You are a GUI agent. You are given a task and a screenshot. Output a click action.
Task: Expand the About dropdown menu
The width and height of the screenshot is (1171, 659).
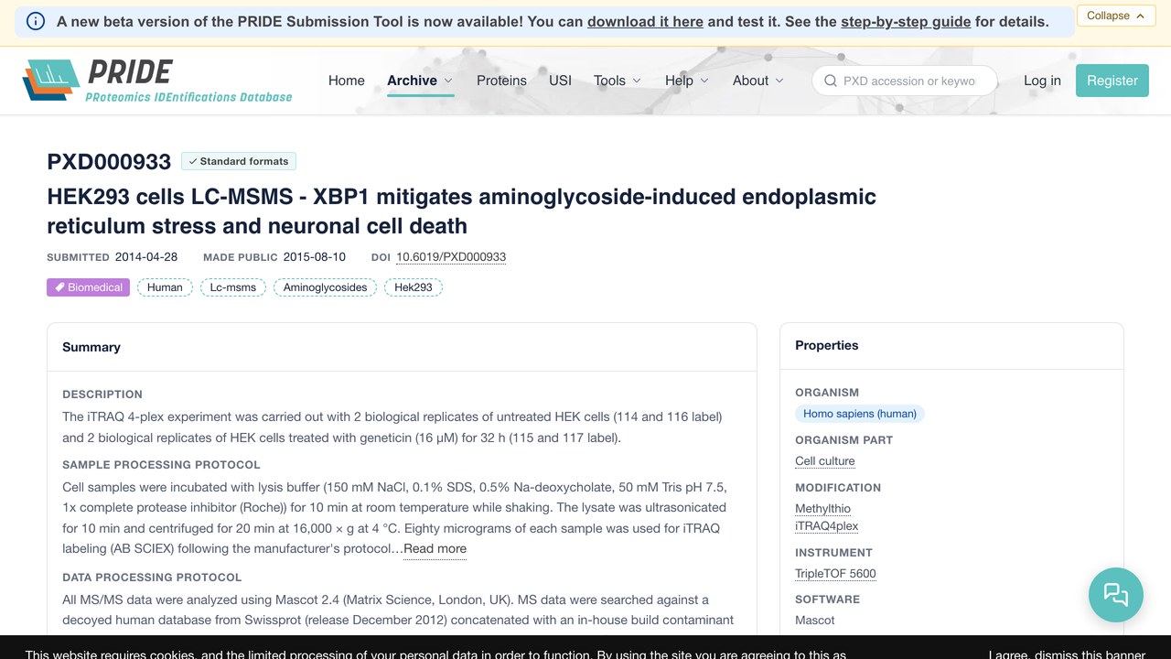(x=758, y=81)
